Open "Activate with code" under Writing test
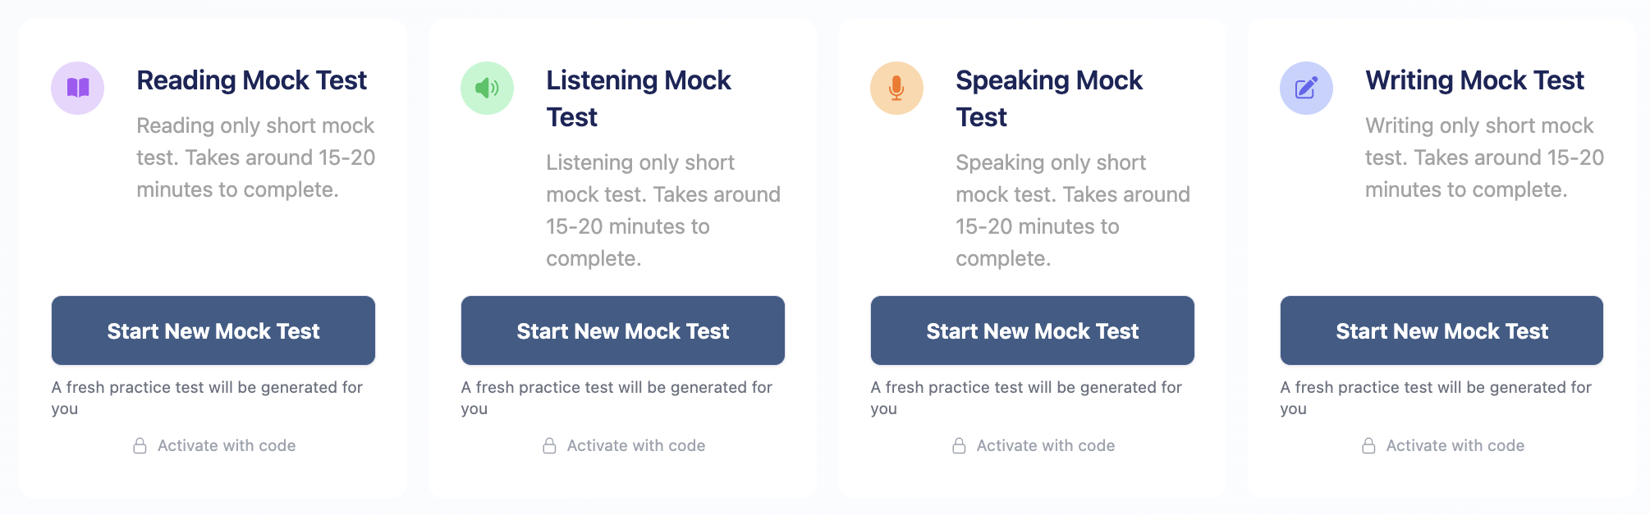 pyautogui.click(x=1455, y=446)
